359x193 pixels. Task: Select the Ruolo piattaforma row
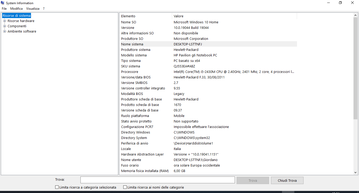coord(208,116)
